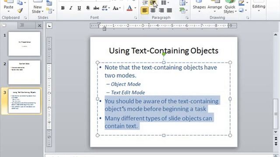Click Decrease List Level icon

point(145,3)
